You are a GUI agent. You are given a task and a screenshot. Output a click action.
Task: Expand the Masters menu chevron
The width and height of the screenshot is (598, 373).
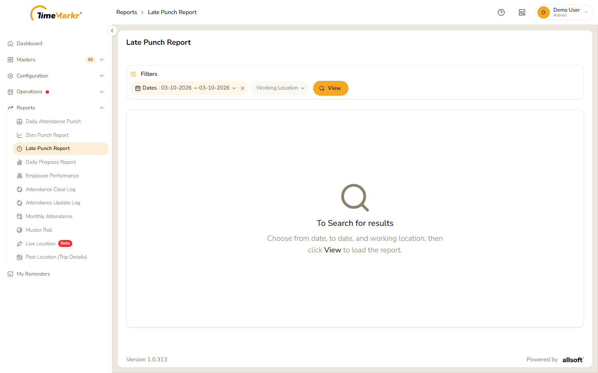coord(102,60)
